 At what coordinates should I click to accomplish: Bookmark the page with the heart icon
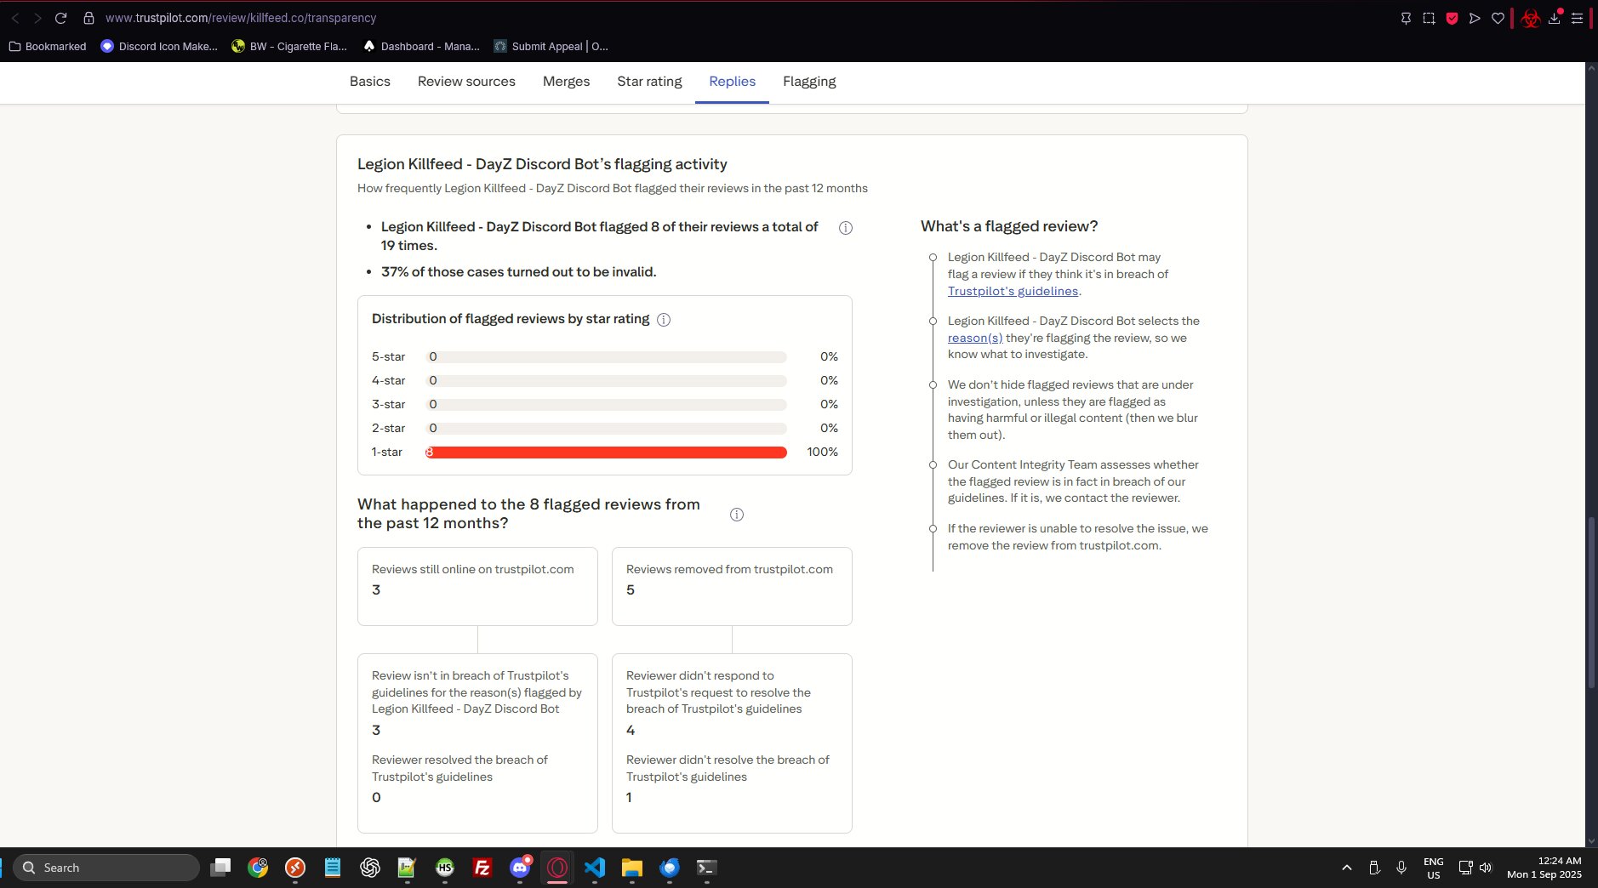tap(1498, 18)
